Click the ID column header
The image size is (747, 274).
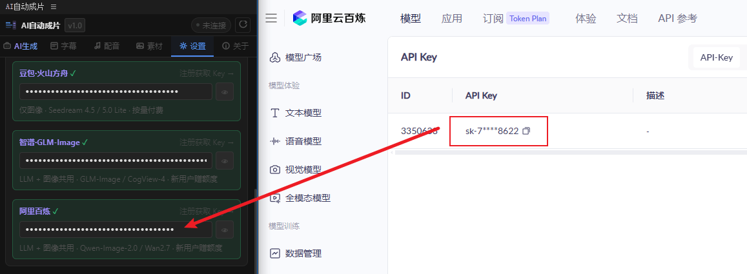click(406, 95)
